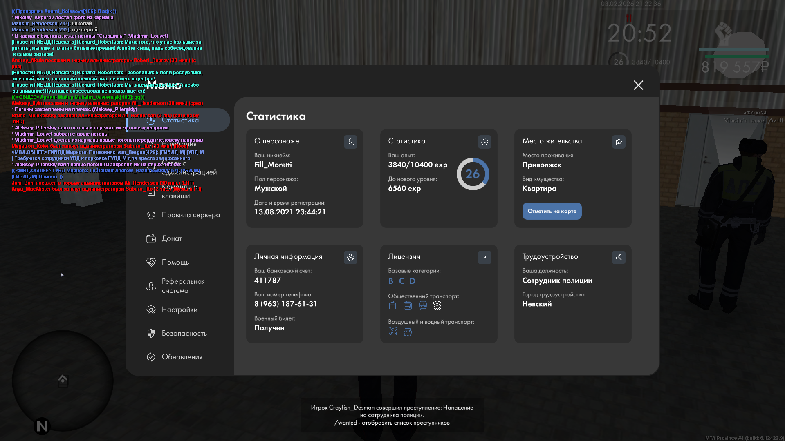Image resolution: width=785 pixels, height=441 pixels.
Task: Open the Обновления section
Action: click(x=182, y=357)
